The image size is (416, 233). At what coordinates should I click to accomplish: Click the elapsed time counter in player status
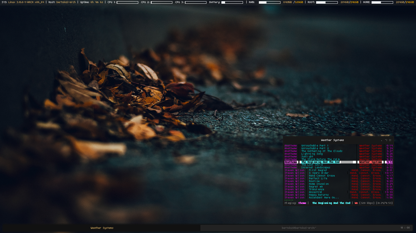(384, 203)
